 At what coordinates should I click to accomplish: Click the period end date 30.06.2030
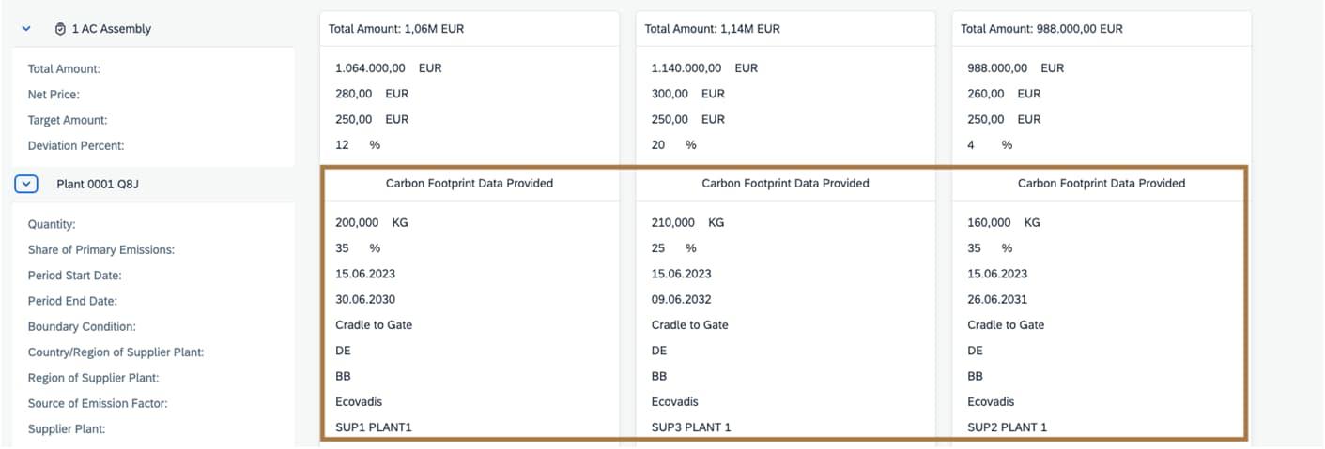[365, 300]
